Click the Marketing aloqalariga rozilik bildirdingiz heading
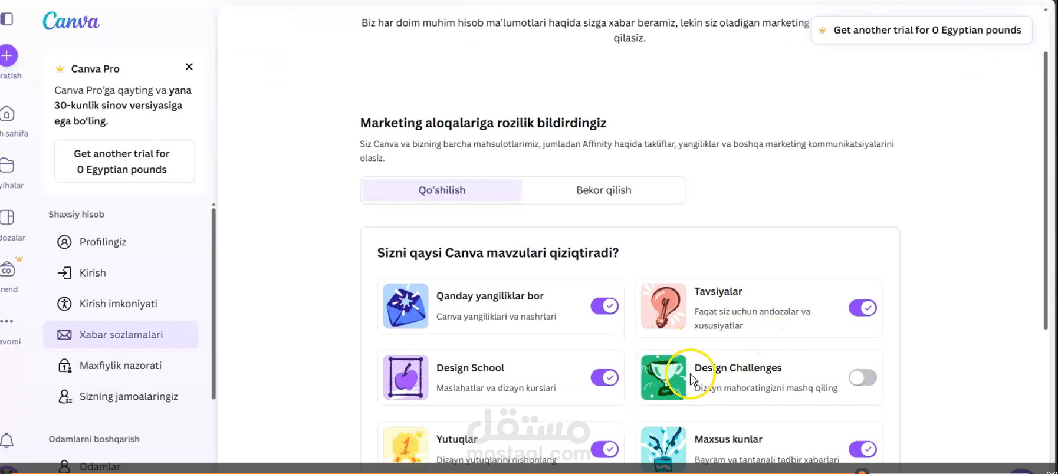Viewport: 1058px width, 474px height. (483, 123)
